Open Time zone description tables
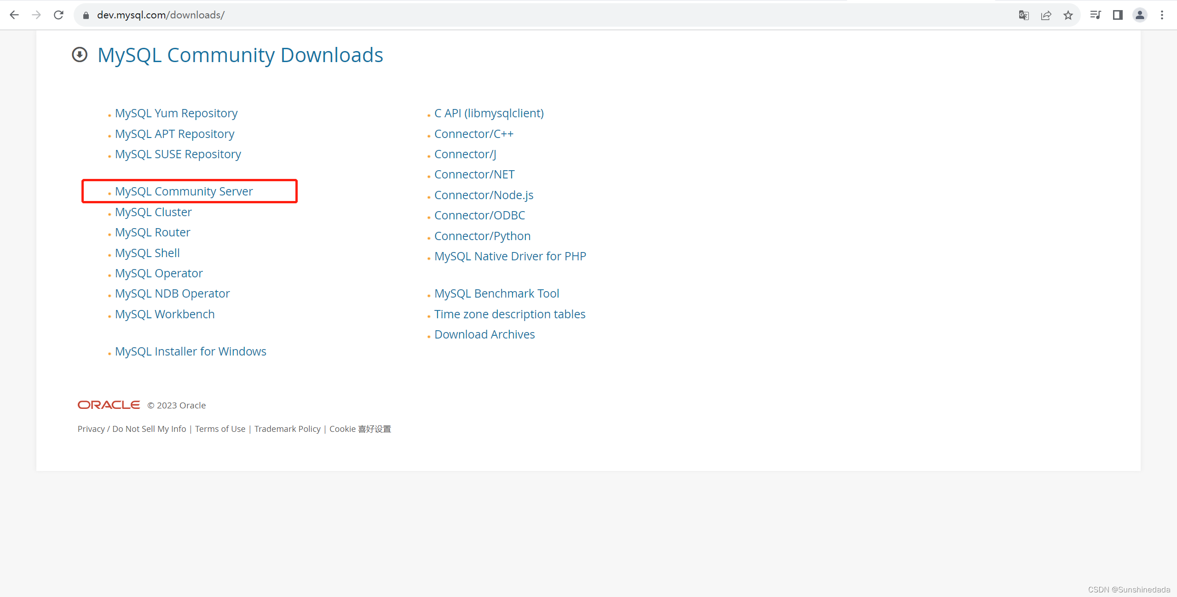The height and width of the screenshot is (597, 1177). (510, 314)
